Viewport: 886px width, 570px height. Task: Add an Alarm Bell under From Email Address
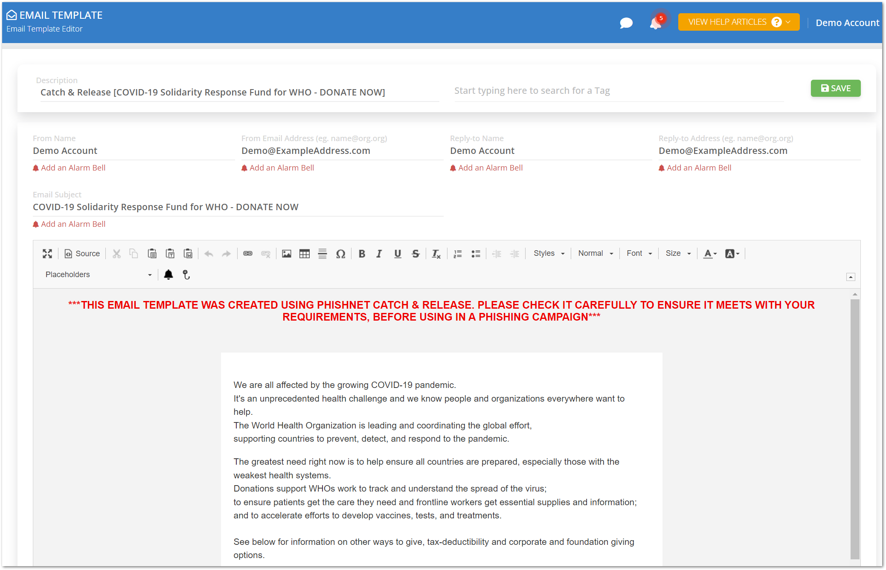278,168
